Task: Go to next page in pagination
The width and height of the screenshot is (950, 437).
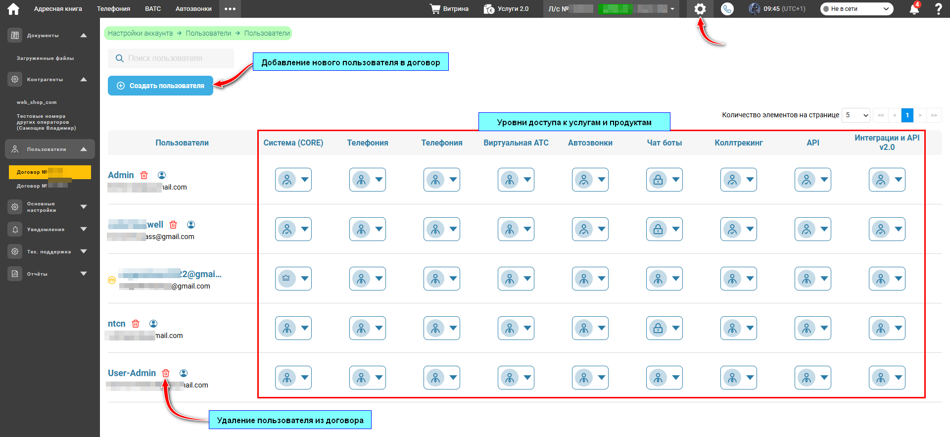Action: (920, 115)
